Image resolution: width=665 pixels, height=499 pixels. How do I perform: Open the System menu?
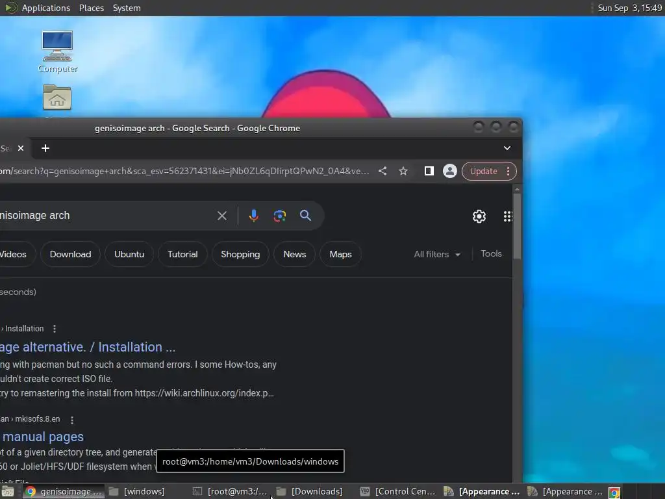[127, 8]
